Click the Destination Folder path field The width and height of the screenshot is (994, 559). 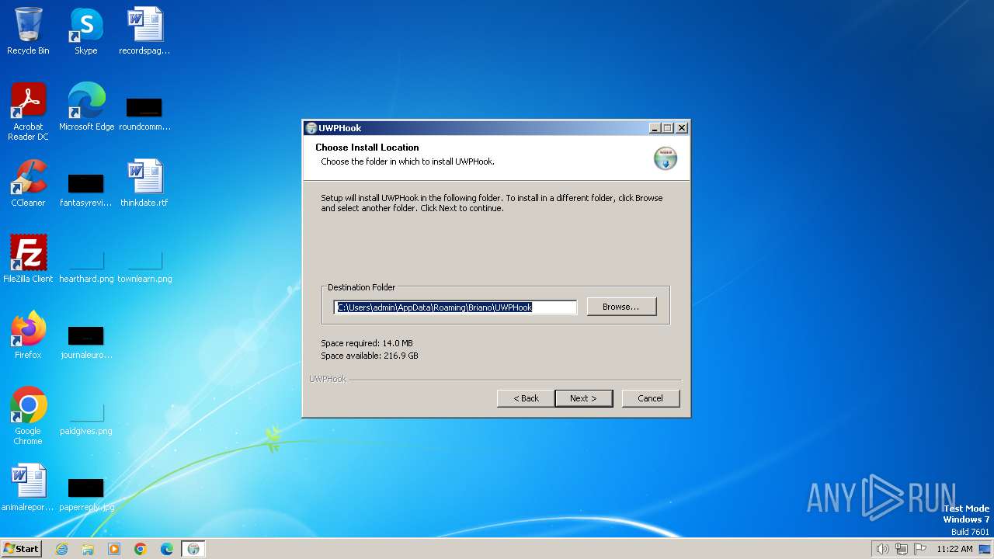[456, 307]
